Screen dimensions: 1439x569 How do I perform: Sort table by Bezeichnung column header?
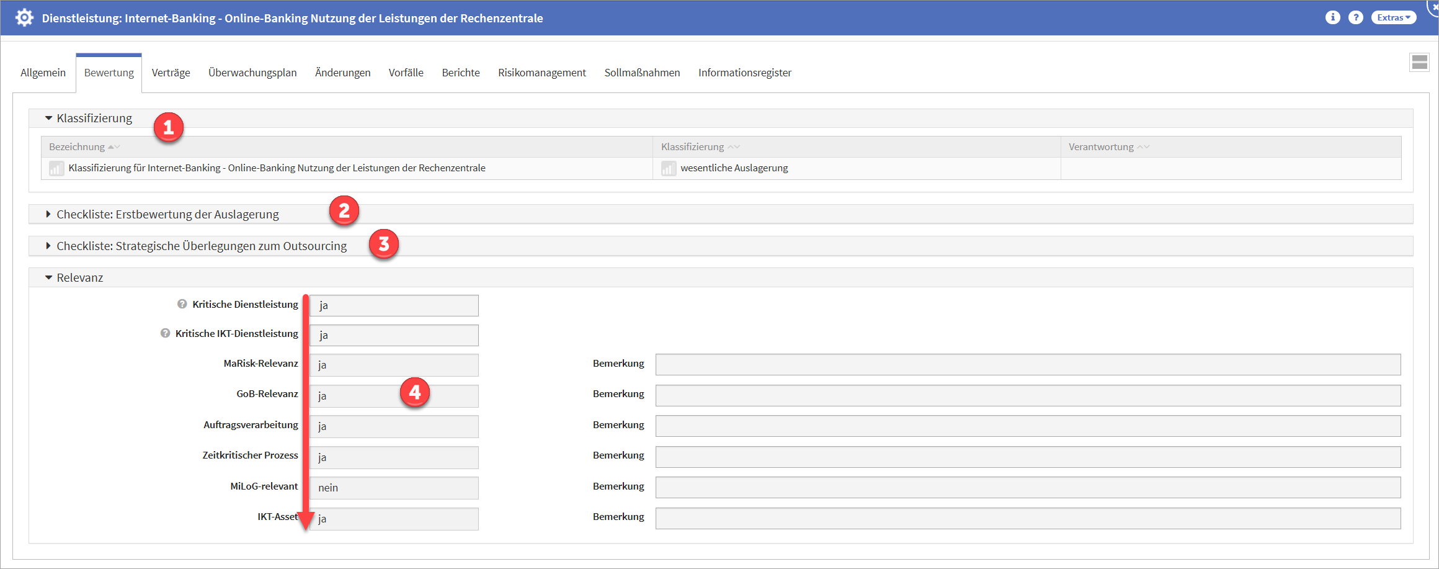(x=77, y=147)
